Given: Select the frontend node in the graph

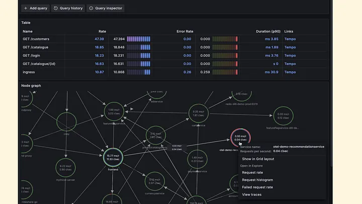Looking at the screenshot, I should pyautogui.click(x=113, y=158).
